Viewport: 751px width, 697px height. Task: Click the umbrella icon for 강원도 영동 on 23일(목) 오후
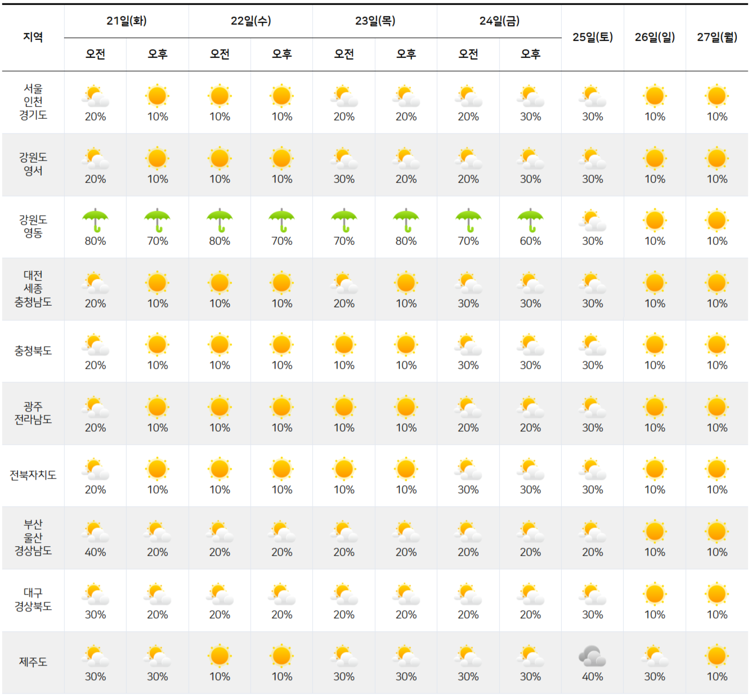point(406,220)
